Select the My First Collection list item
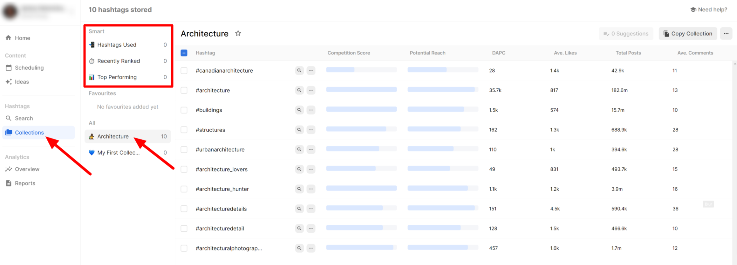 point(118,152)
